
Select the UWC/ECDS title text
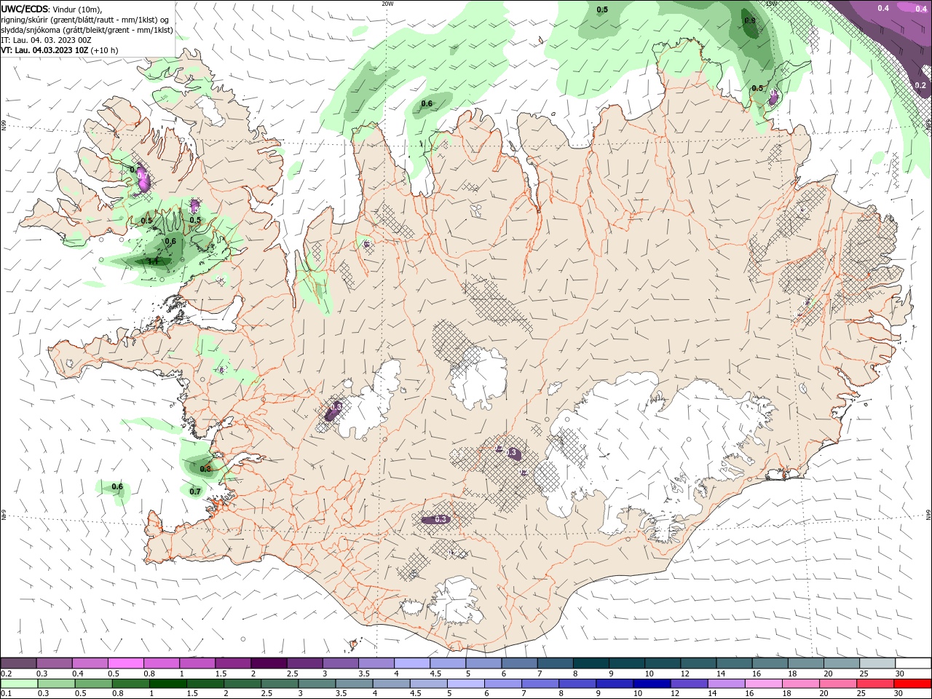coord(24,9)
